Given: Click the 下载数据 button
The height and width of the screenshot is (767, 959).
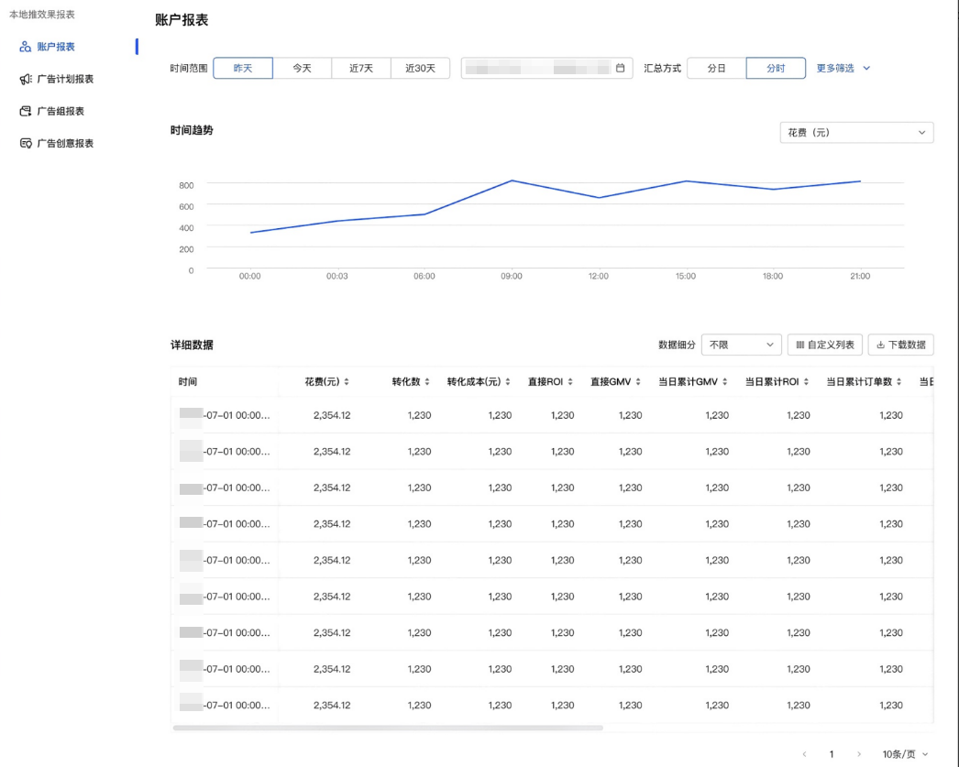Looking at the screenshot, I should pyautogui.click(x=900, y=345).
